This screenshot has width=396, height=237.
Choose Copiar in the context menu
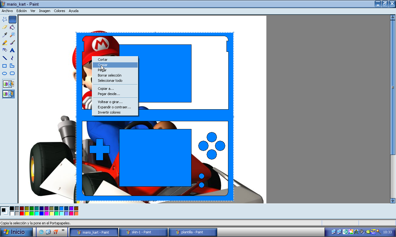tap(115, 65)
